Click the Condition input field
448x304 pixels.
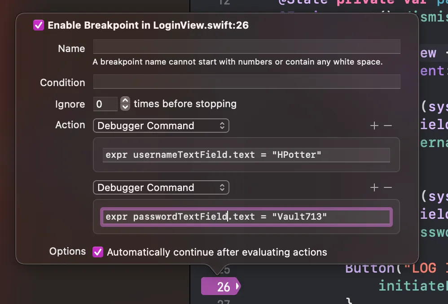click(246, 82)
